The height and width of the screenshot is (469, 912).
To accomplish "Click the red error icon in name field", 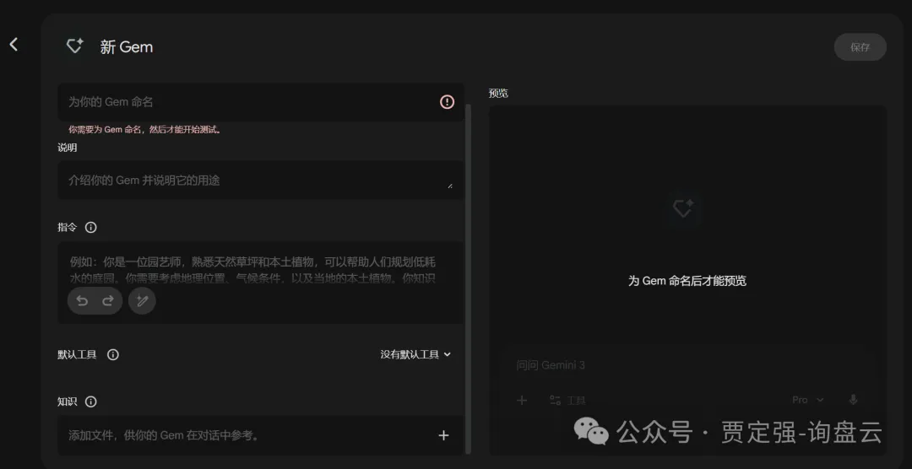I will pyautogui.click(x=447, y=102).
